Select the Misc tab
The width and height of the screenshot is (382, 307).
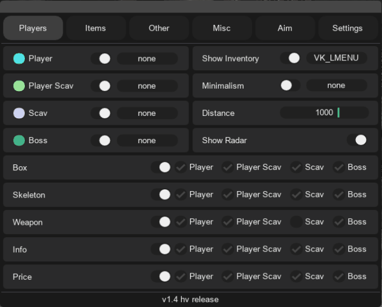tap(222, 28)
